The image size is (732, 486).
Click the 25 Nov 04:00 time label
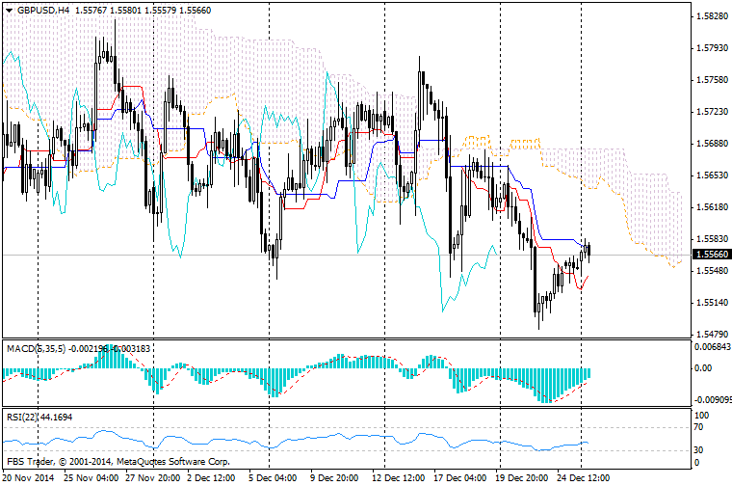tap(91, 478)
